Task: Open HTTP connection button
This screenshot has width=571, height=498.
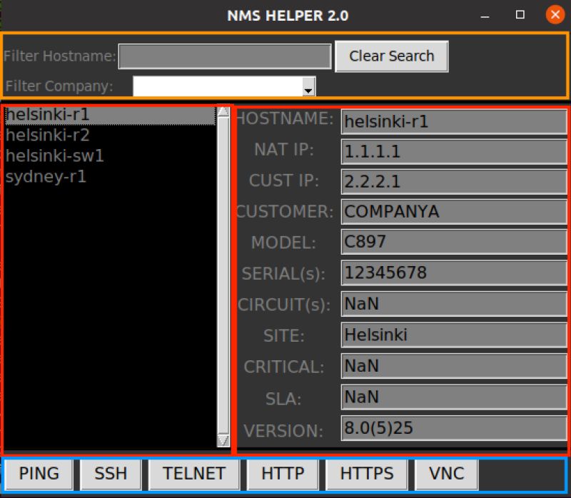Action: [283, 474]
